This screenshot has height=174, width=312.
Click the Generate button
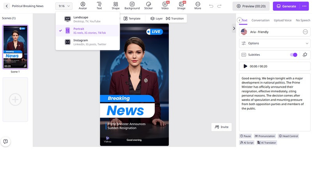[x=286, y=6]
